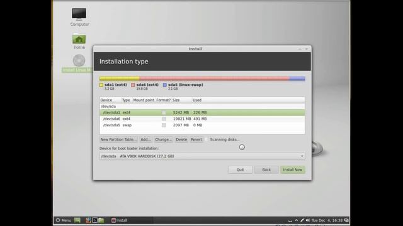Click the Change... partition button
Viewport: 403px width, 226px height.
point(163,139)
